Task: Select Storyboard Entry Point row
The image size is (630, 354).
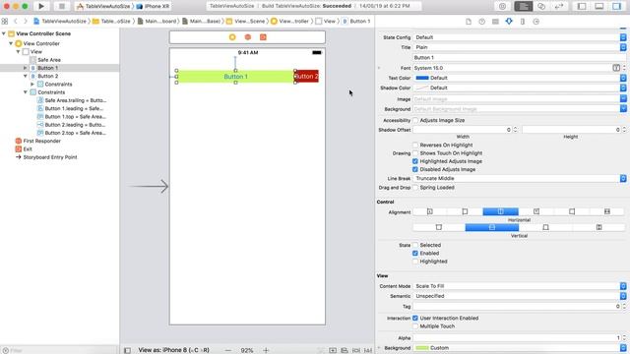Action: coord(50,157)
